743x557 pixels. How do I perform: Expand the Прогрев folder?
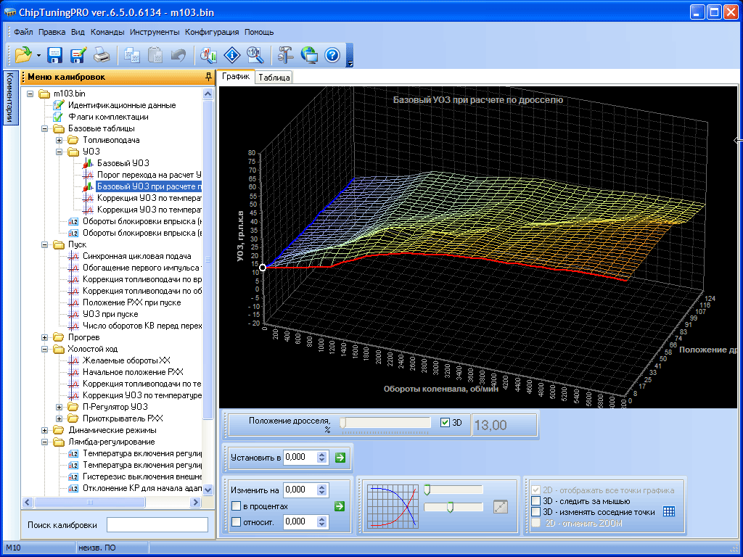pyautogui.click(x=45, y=337)
